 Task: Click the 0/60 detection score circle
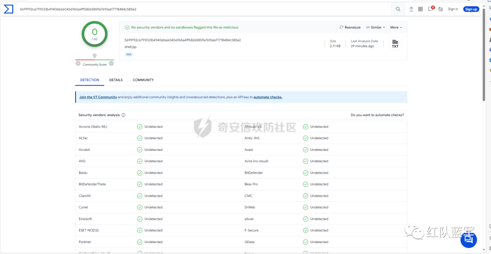click(x=95, y=34)
